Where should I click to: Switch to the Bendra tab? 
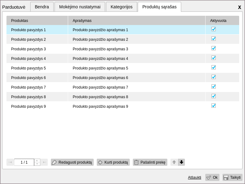42,7
